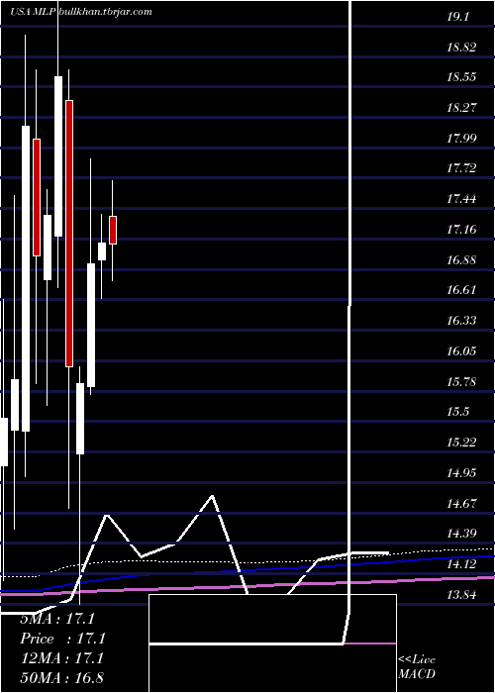The height and width of the screenshot is (693, 495).
Task: Click the 15.5 price axis label
Action: (457, 412)
